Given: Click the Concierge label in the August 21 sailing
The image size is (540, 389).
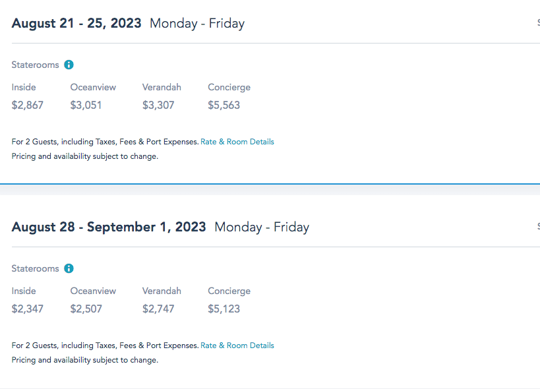Looking at the screenshot, I should coord(229,87).
